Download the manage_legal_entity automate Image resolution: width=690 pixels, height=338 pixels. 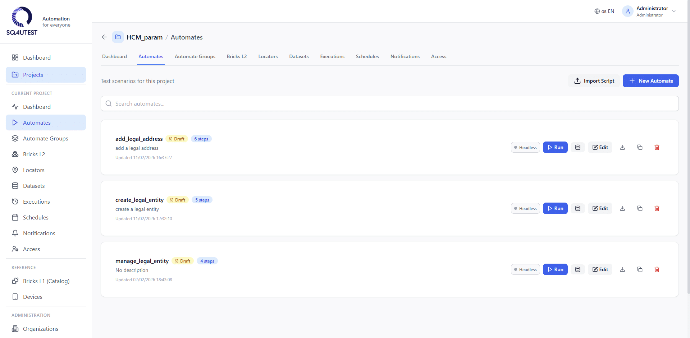tap(622, 269)
